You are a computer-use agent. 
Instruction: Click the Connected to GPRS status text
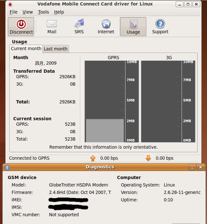(29, 158)
